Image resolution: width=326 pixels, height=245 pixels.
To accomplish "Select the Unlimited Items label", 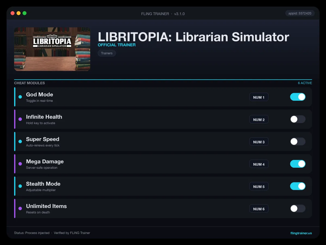I will tap(46, 206).
